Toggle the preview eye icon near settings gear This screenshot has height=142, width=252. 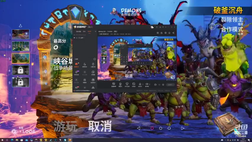159,85
